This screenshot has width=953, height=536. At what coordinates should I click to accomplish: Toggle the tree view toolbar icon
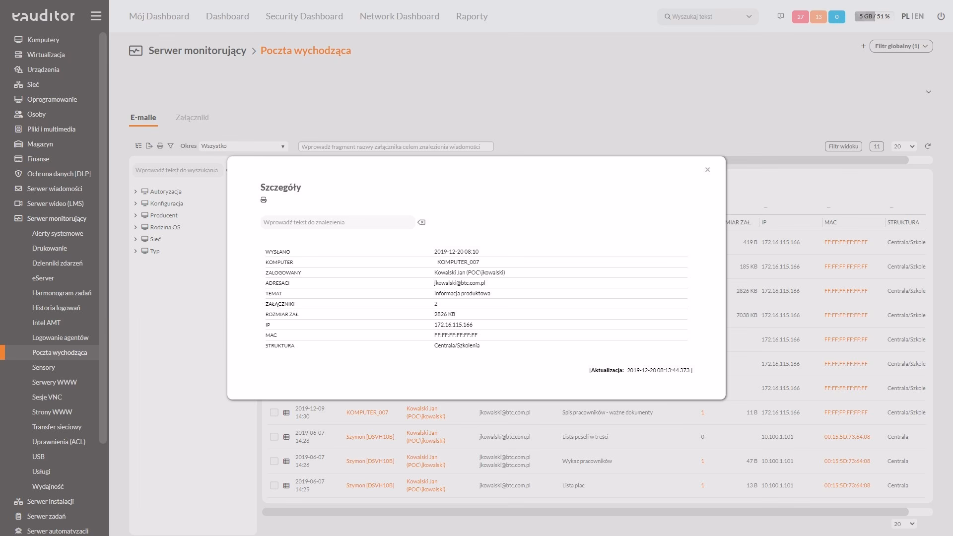click(138, 146)
